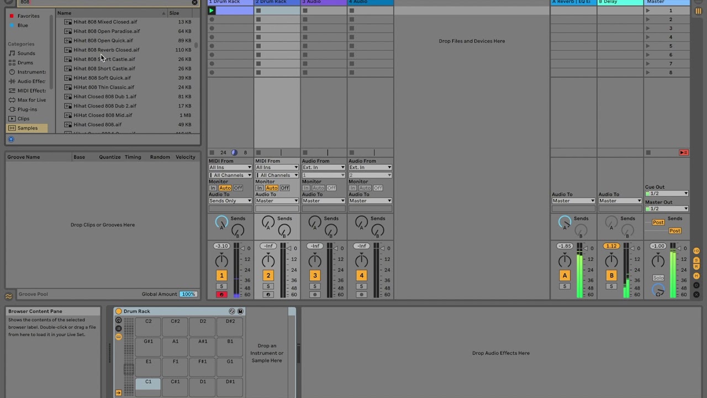Show or hide In/Out section (I-O)
The width and height of the screenshot is (707, 398).
coord(697,252)
